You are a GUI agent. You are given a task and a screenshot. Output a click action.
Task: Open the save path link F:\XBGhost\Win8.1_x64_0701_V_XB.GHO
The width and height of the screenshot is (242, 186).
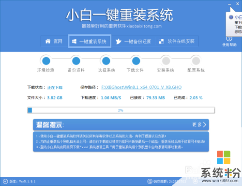tap(141, 87)
